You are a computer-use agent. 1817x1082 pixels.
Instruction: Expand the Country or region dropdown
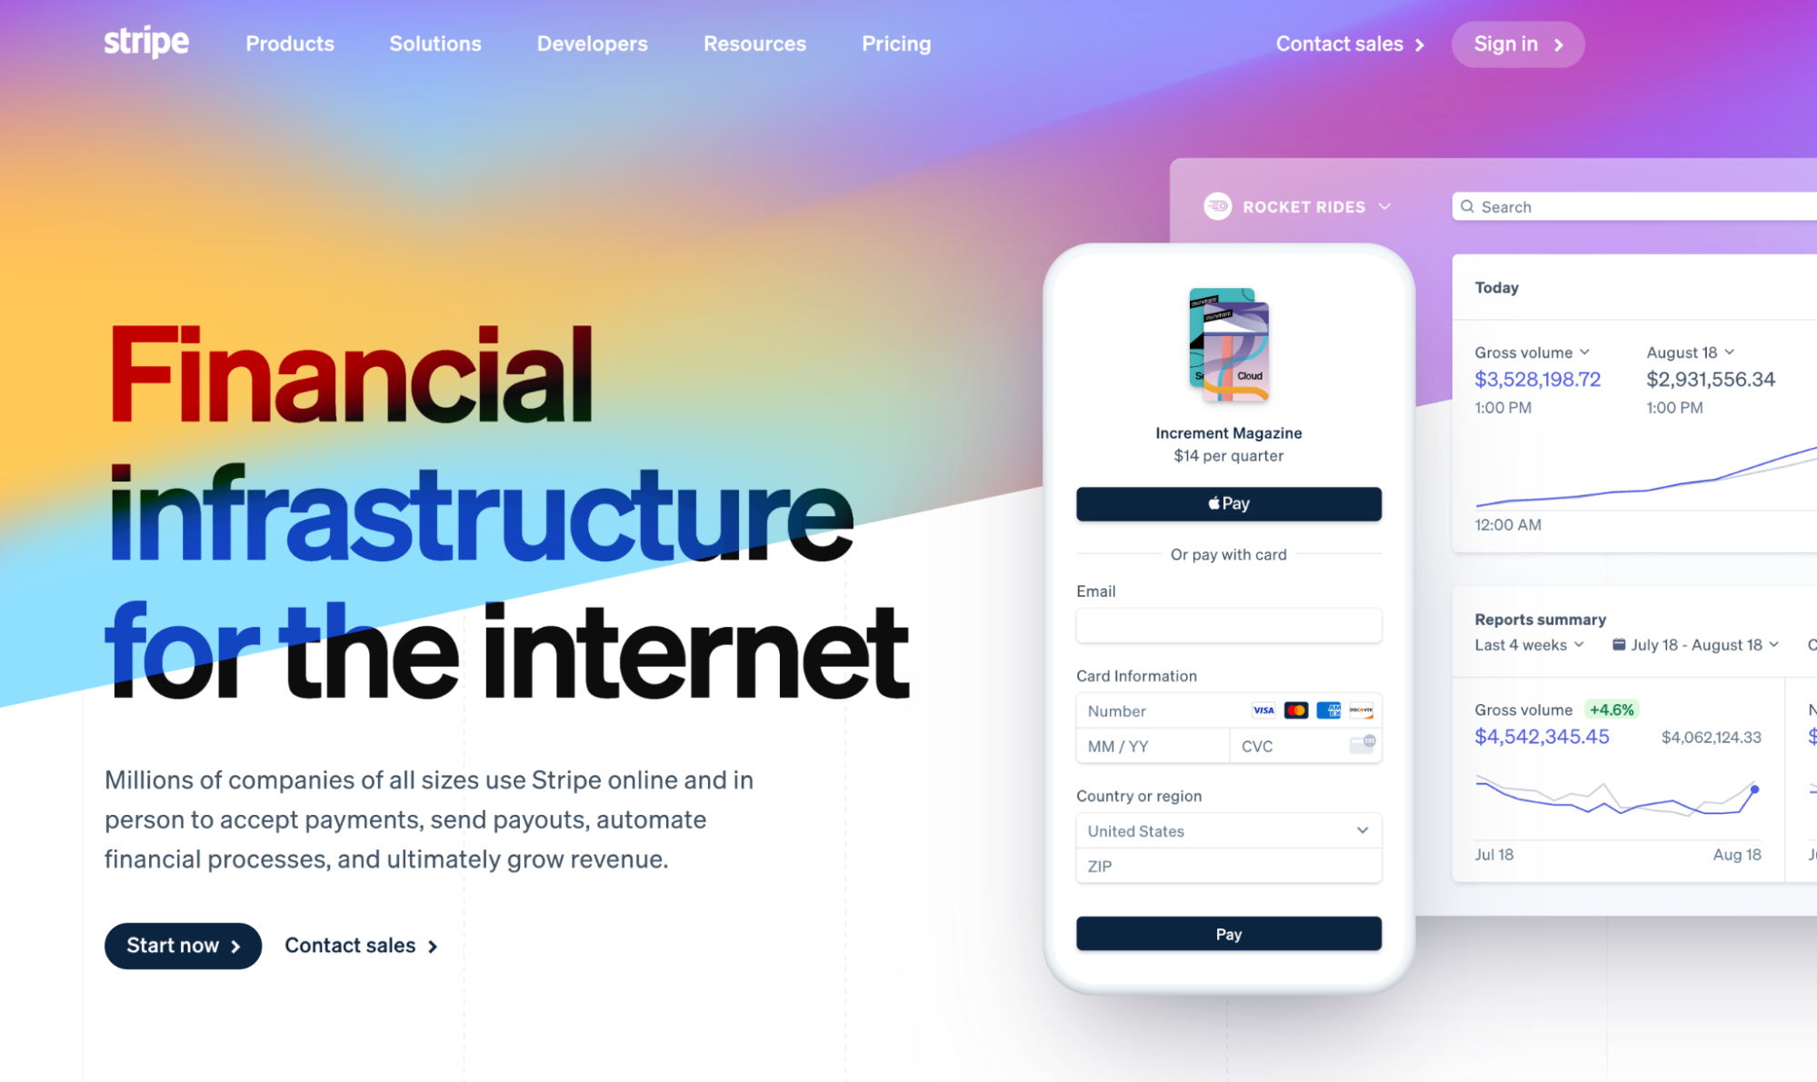(x=1228, y=829)
